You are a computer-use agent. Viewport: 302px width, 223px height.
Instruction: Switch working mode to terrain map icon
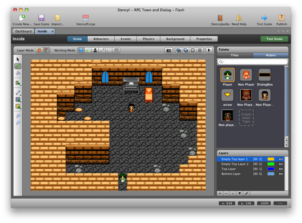(88, 50)
